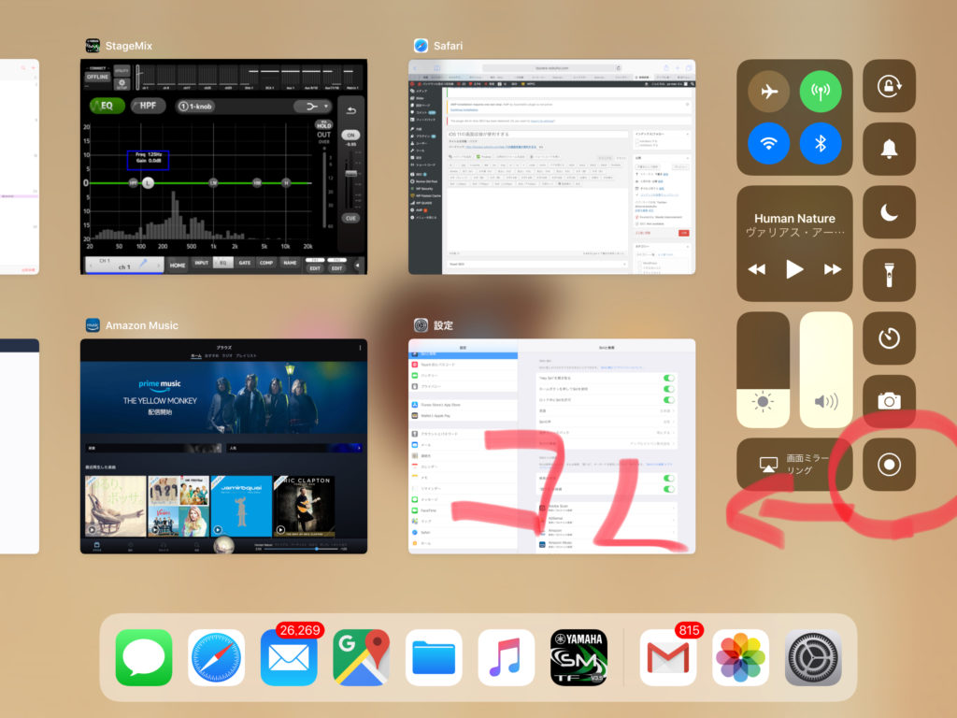The width and height of the screenshot is (957, 718).
Task: Launch Gmail from the dock
Action: 668,657
